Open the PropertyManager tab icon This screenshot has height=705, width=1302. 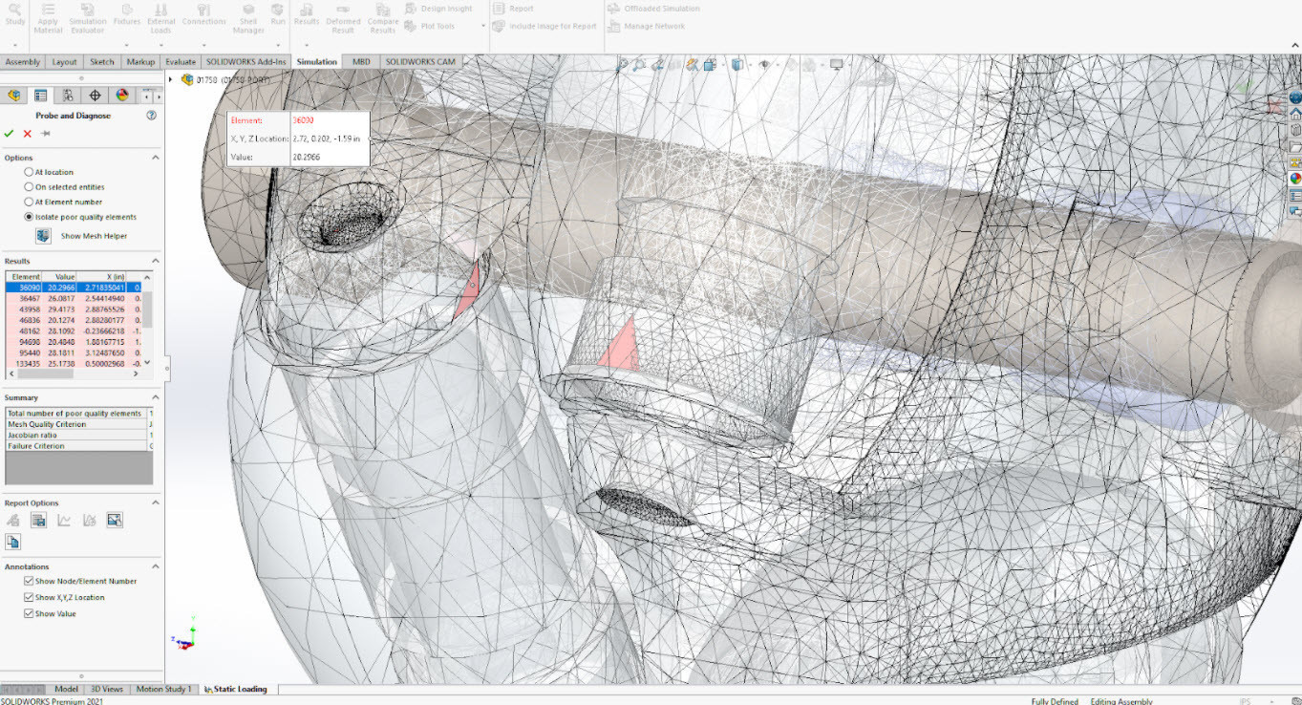coord(40,96)
